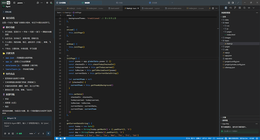The height and width of the screenshot is (140, 260).
Task: Open the settings gear icon
Action: pos(47,3)
